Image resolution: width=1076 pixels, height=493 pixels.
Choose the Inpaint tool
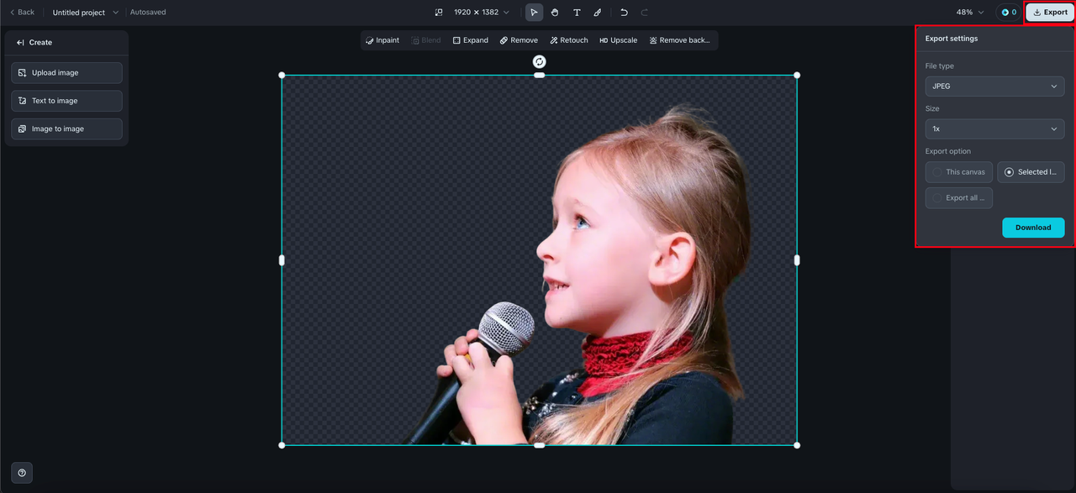382,40
